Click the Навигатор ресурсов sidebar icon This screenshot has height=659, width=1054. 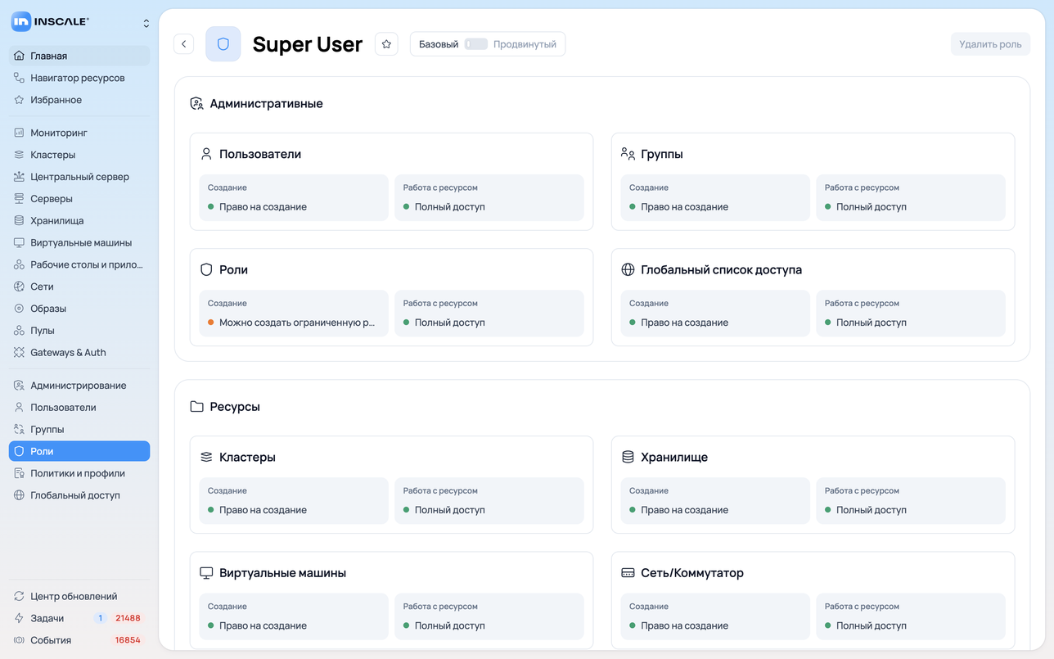point(19,78)
